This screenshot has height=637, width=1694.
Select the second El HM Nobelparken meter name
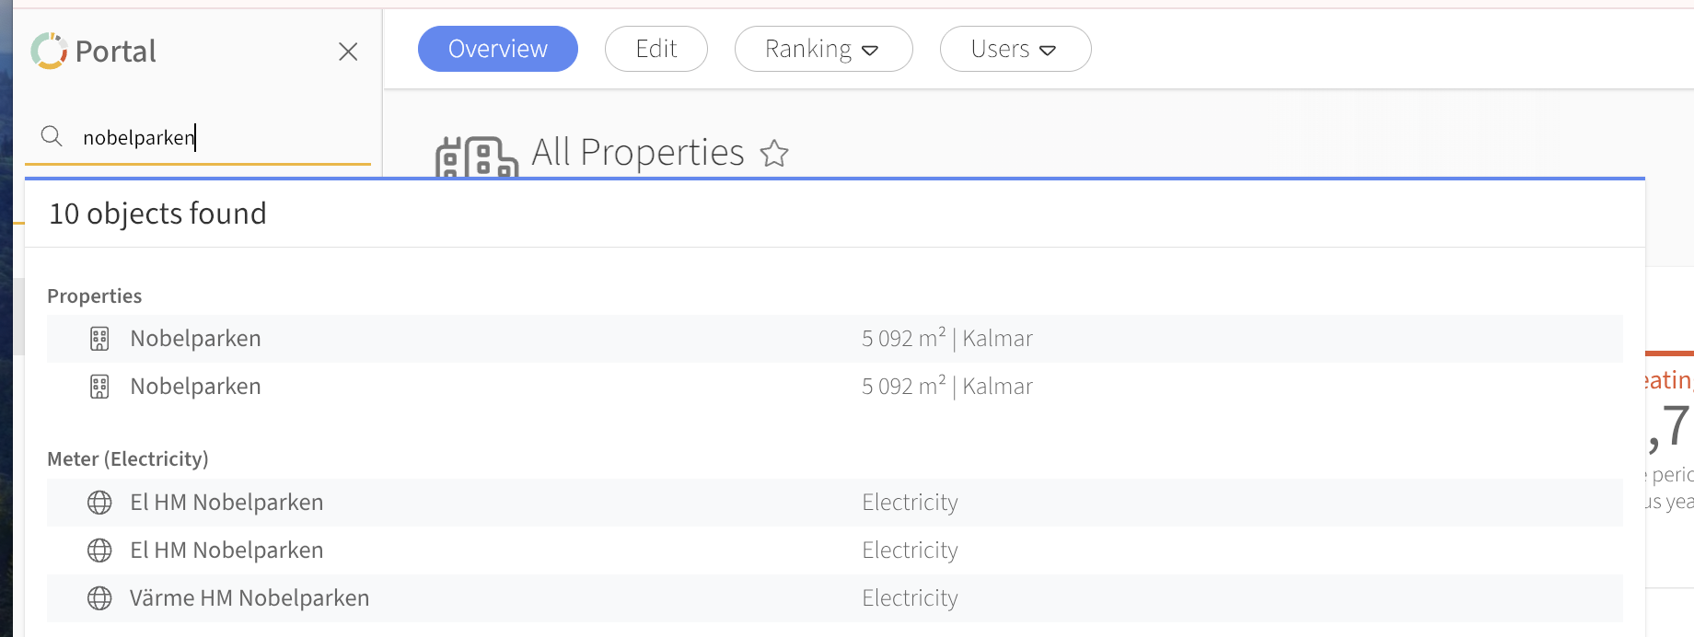point(226,550)
